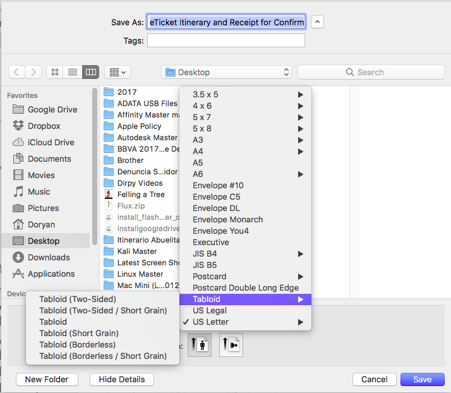Select landscape orientation icon

pos(231,345)
